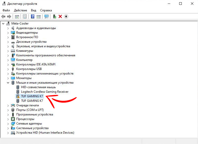Select the Logitech Cordless Gaming Receiver device
This screenshot has width=198, height=144.
click(45, 92)
